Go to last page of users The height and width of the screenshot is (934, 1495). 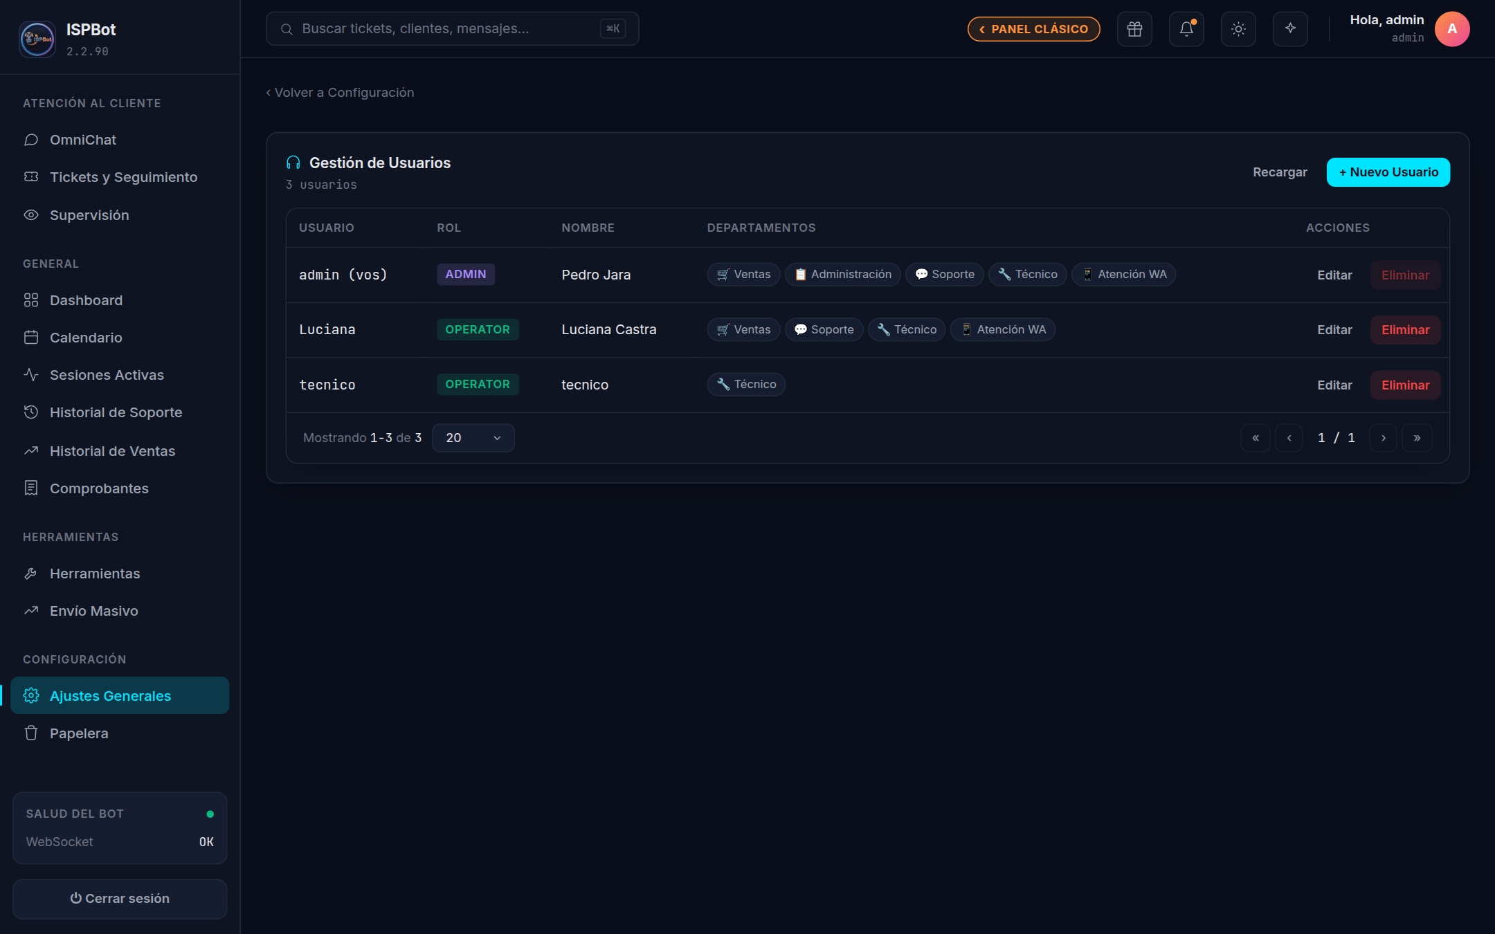tap(1417, 438)
